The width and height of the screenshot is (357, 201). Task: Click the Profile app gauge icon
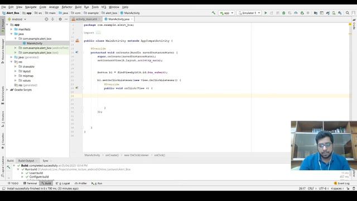pyautogui.click(x=296, y=13)
